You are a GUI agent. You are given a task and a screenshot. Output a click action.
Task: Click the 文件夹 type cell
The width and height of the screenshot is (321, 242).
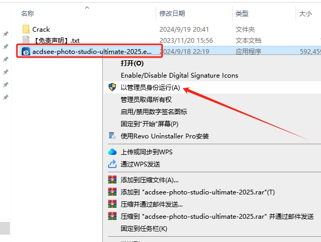245,30
